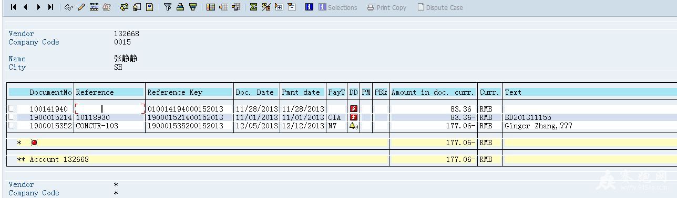Sort ascending with the stacked pyramid icon
677x198 pixels.
tap(180, 7)
